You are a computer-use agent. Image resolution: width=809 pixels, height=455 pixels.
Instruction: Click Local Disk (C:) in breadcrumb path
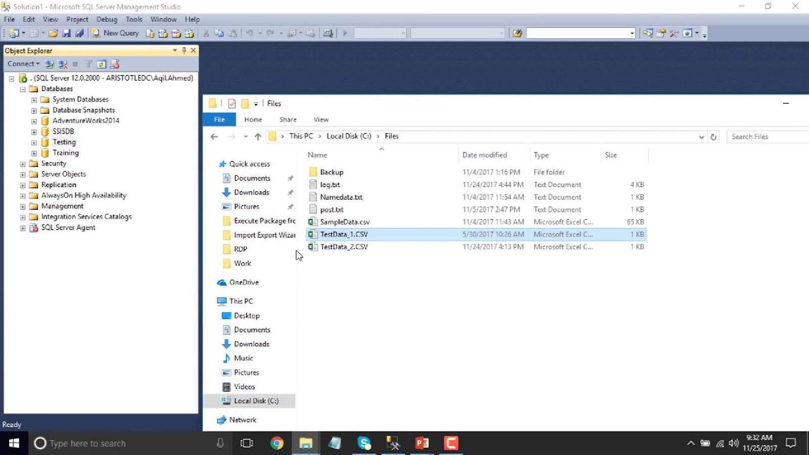[348, 136]
